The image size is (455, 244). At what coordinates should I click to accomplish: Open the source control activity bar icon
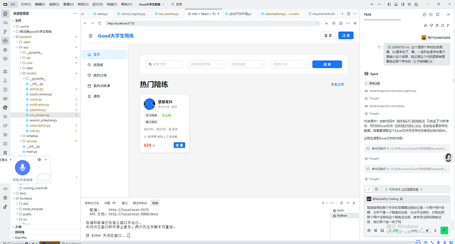[5, 32]
